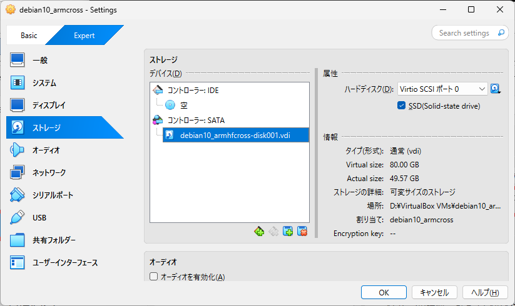Enable the オーディオを有効化 checkbox

pyautogui.click(x=154, y=277)
